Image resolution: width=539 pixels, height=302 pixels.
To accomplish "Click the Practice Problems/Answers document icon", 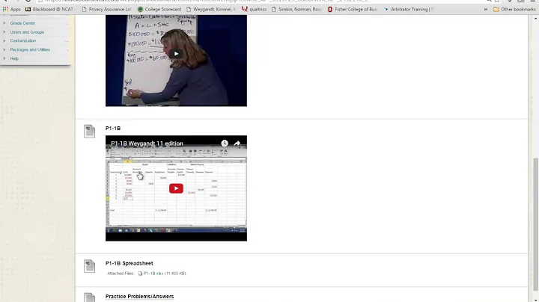I will [x=89, y=298].
